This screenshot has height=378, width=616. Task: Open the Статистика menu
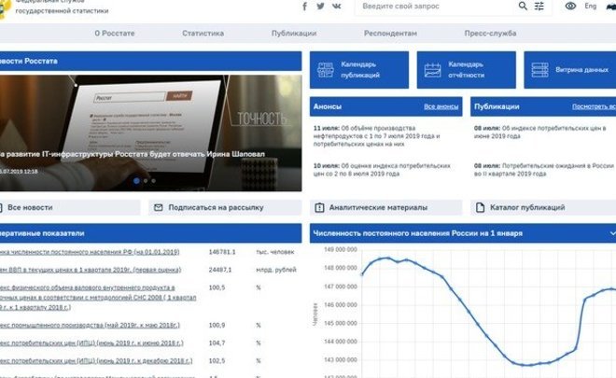203,33
